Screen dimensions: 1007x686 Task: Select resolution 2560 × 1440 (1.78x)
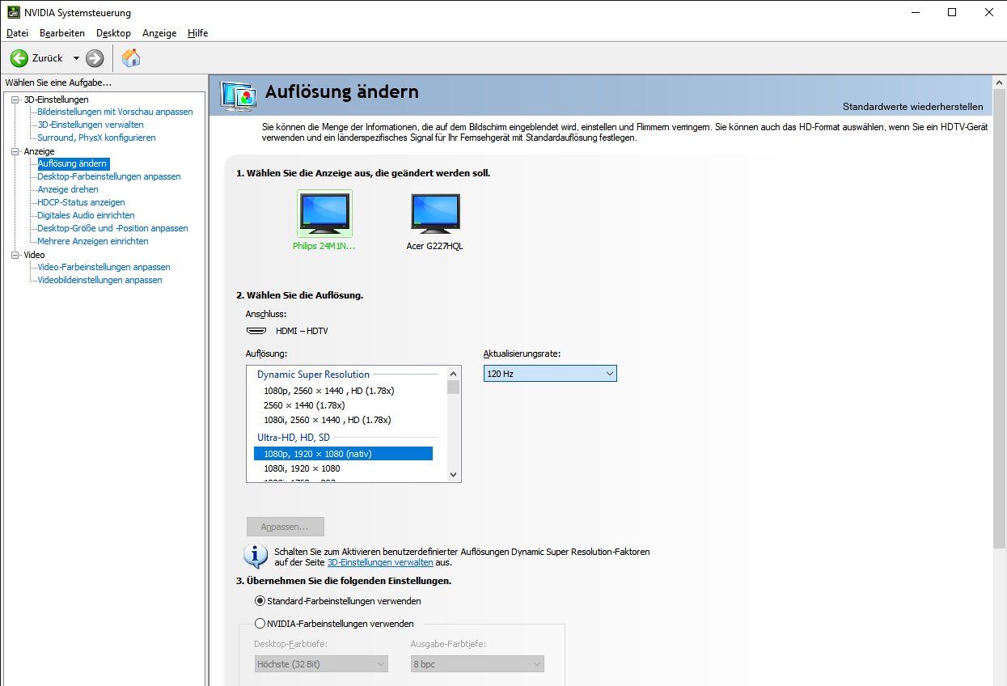pyautogui.click(x=304, y=405)
